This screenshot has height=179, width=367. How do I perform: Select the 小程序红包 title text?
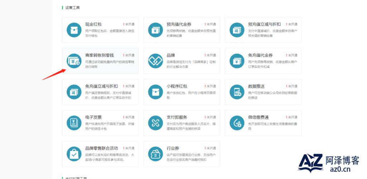(x=177, y=86)
